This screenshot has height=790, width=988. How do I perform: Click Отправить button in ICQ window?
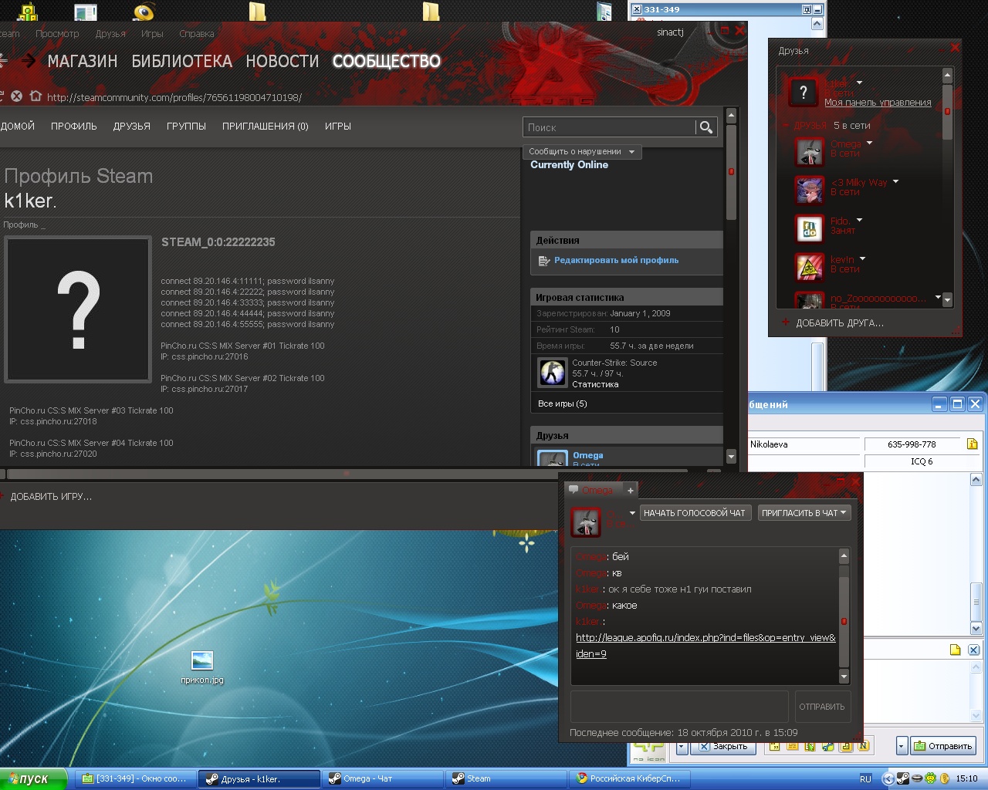[x=943, y=746]
